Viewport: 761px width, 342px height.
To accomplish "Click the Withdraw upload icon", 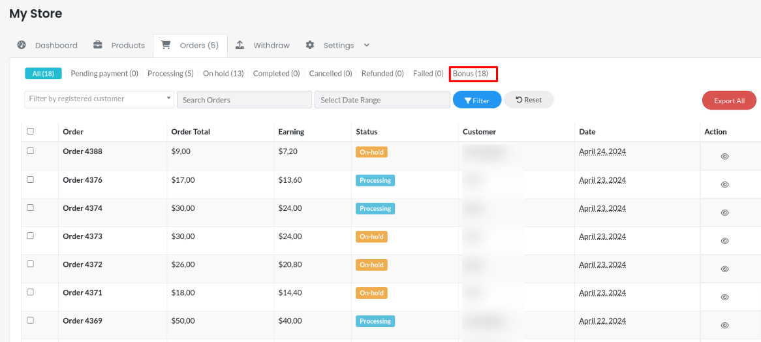I will 240,45.
